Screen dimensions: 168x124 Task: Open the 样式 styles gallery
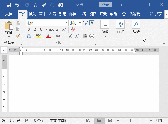[x=121, y=29]
